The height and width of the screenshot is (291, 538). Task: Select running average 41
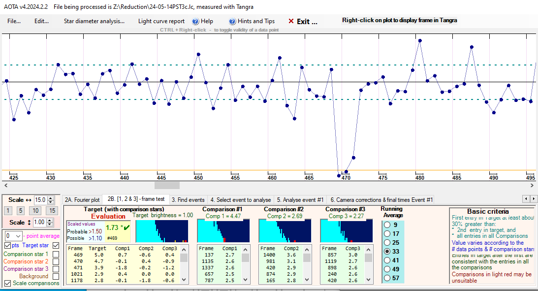(x=387, y=260)
